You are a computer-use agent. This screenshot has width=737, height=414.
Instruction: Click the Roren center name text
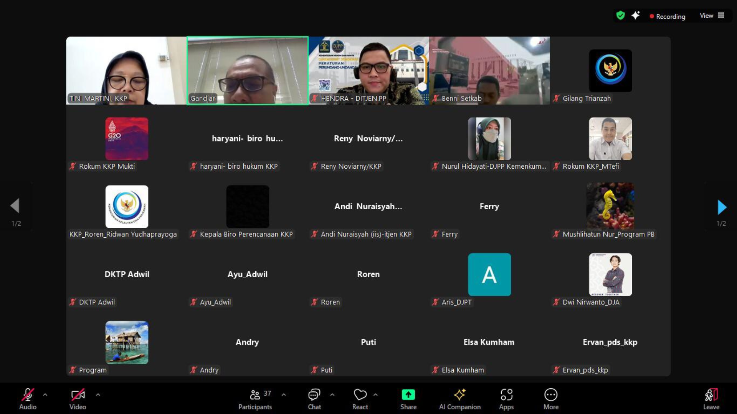click(x=368, y=274)
